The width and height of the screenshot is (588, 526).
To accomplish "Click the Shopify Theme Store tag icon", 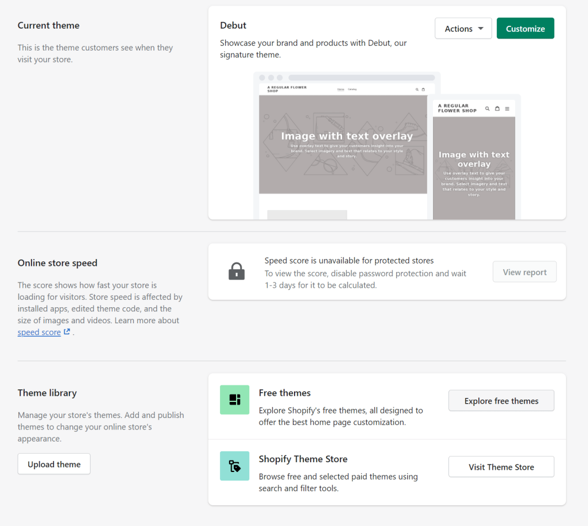I will pyautogui.click(x=235, y=466).
